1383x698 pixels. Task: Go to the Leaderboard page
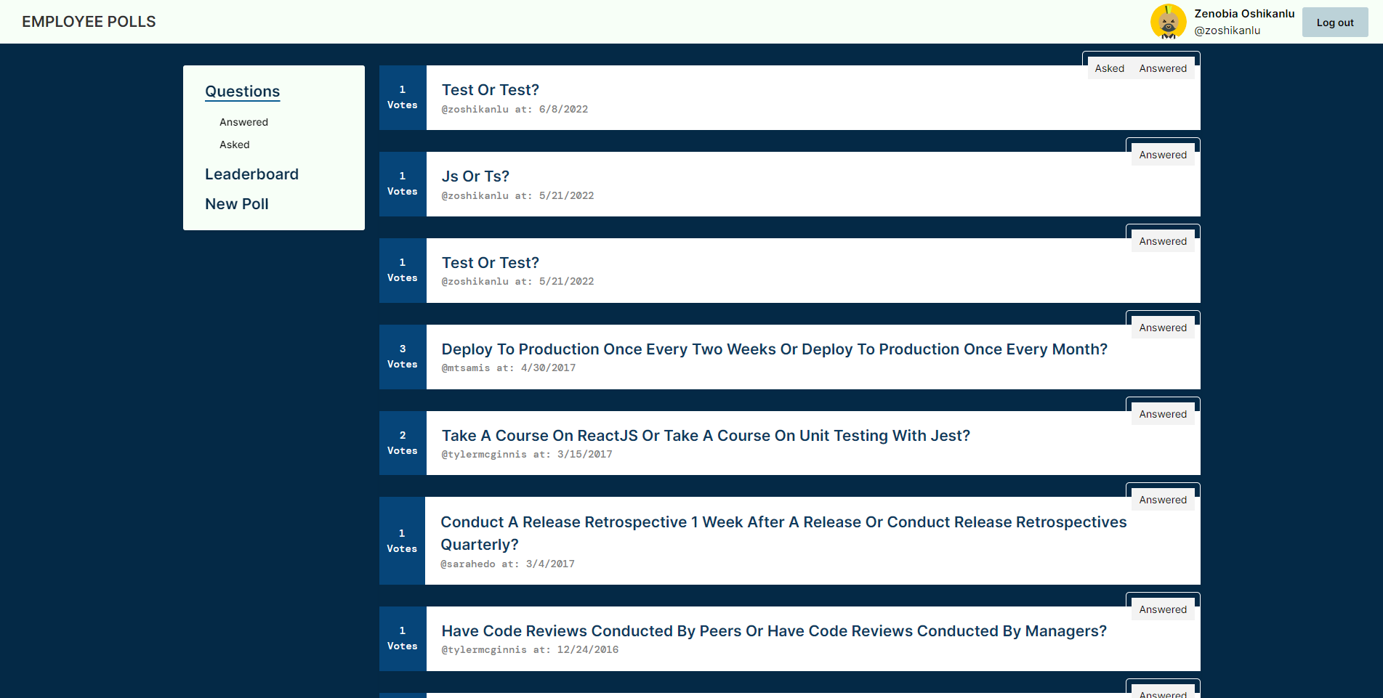tap(251, 174)
